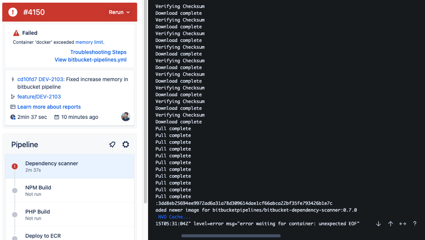Click the pipeline deployment rocket icon
Screen dimensions: 425x240
(112, 144)
